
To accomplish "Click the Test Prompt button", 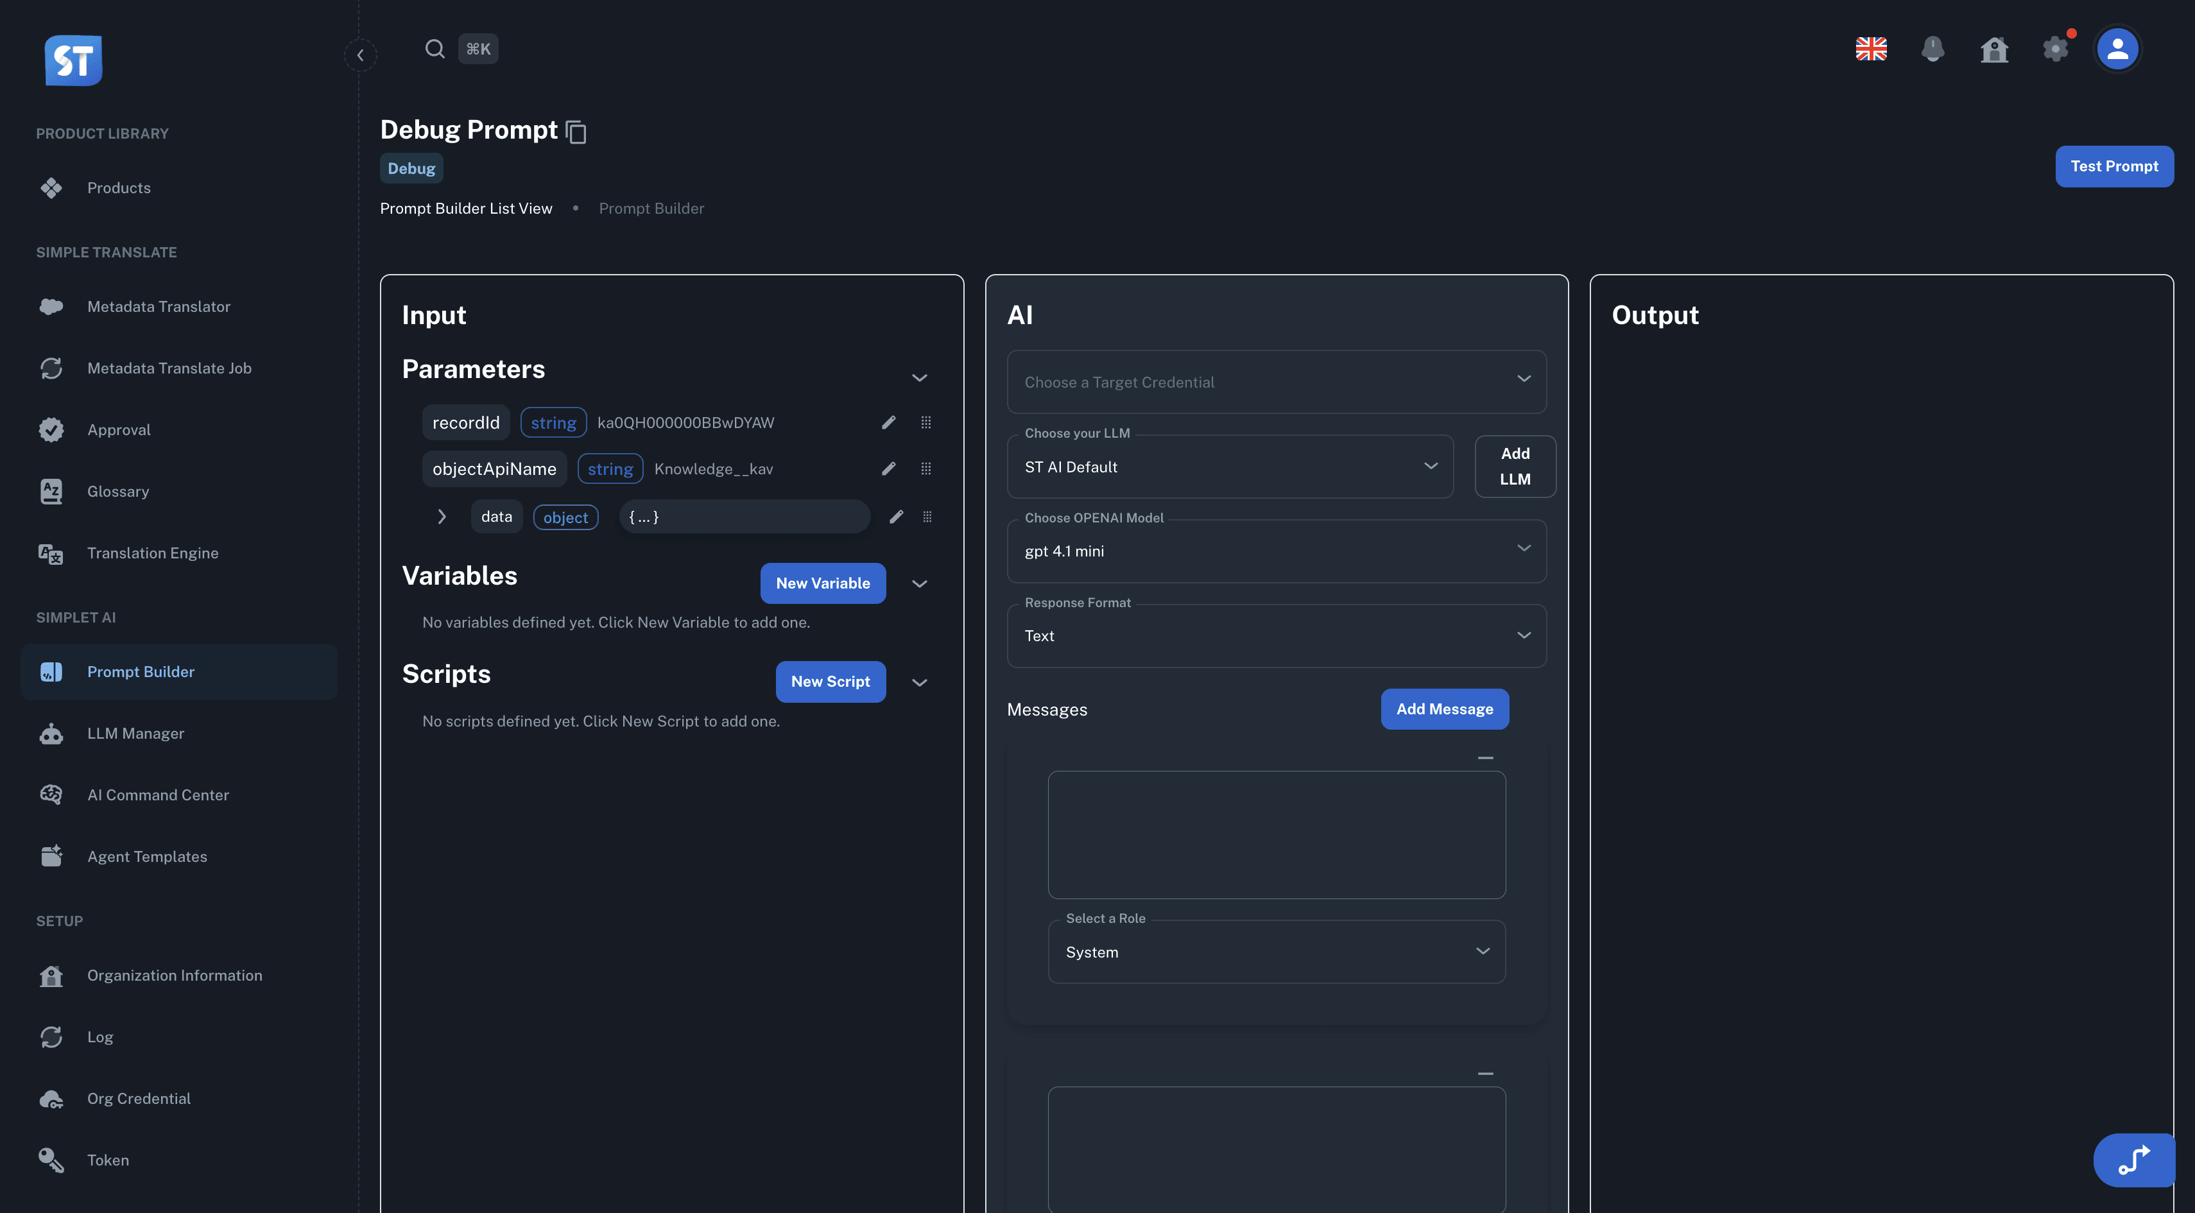I will pos(2114,166).
